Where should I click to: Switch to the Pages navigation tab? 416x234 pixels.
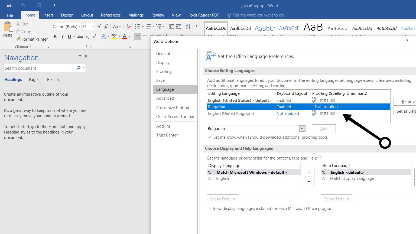pyautogui.click(x=34, y=80)
